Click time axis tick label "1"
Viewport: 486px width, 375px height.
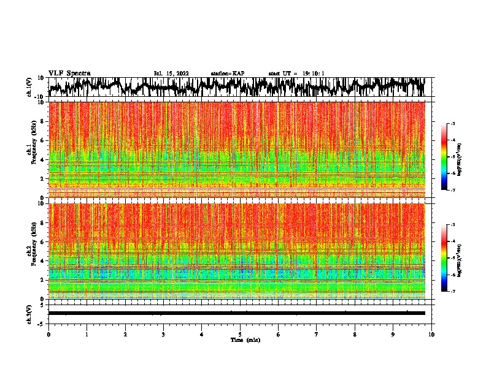click(87, 335)
